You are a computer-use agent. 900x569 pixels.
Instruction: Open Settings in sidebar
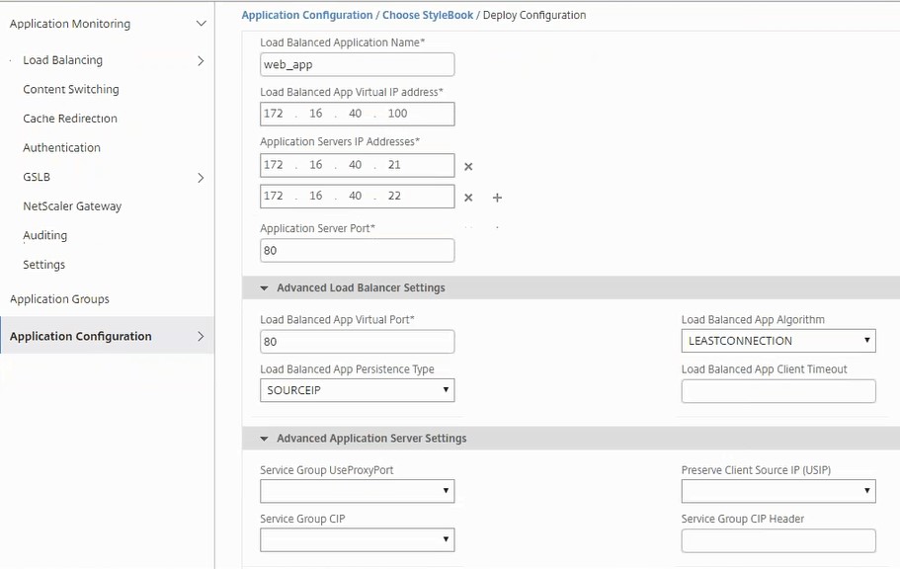coord(43,265)
